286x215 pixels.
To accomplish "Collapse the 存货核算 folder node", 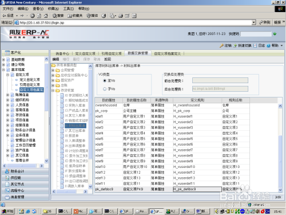I will pos(53,91).
